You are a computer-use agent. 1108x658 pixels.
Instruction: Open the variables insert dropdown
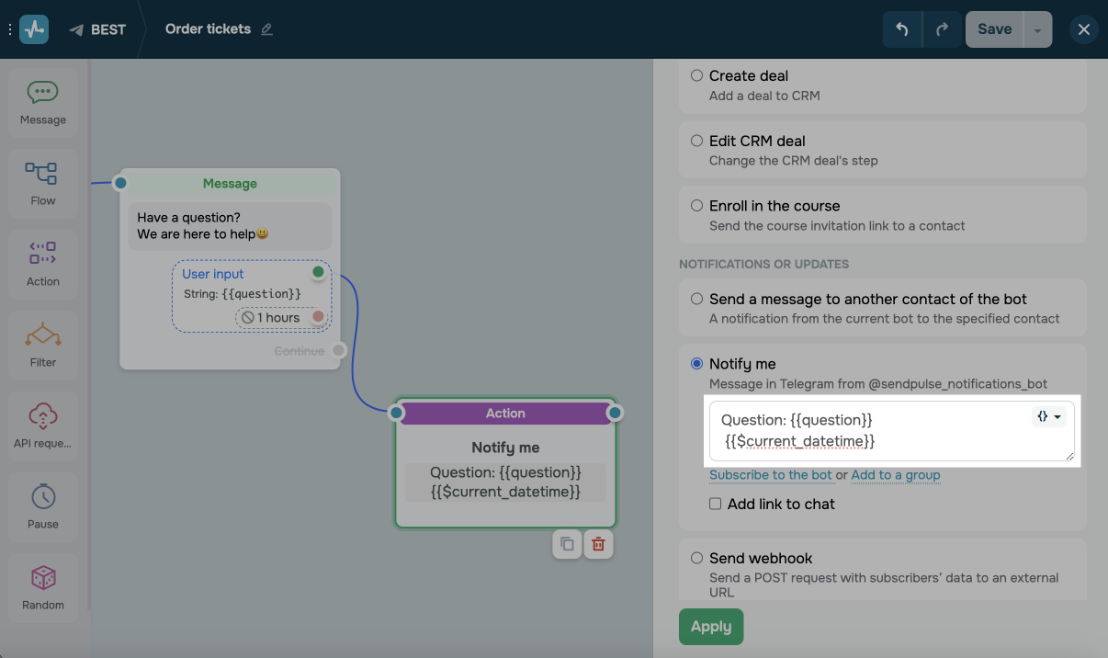1048,416
